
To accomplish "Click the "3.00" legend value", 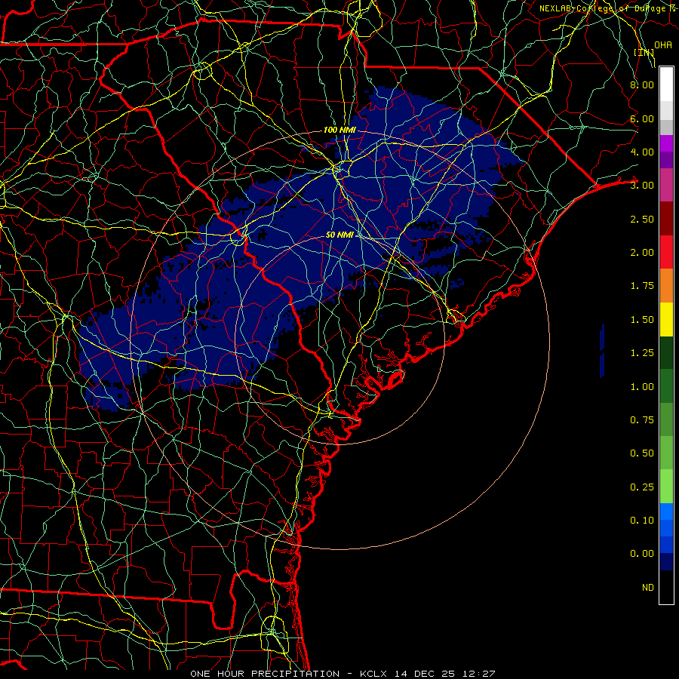I will coord(642,186).
